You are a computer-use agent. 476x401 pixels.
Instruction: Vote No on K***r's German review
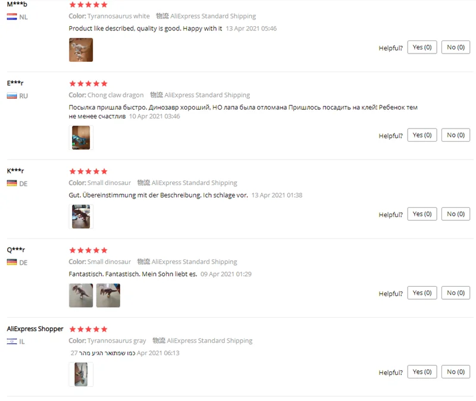pyautogui.click(x=456, y=214)
